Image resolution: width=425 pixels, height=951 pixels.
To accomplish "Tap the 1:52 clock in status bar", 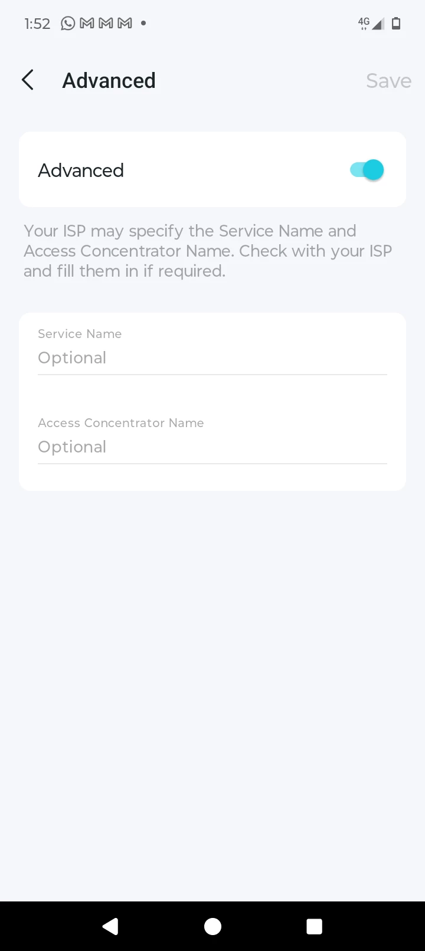I will [37, 24].
